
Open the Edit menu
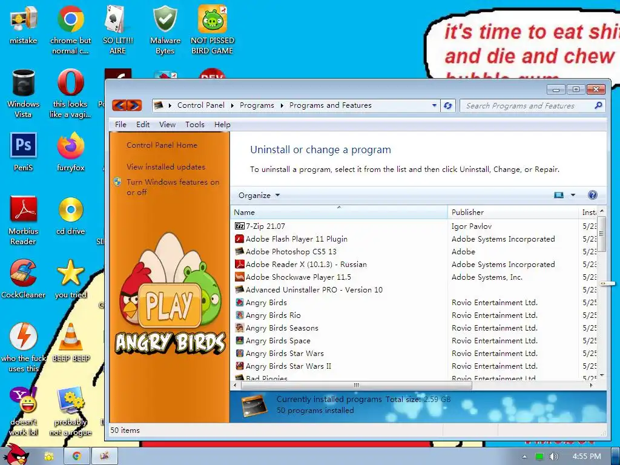[x=143, y=125]
